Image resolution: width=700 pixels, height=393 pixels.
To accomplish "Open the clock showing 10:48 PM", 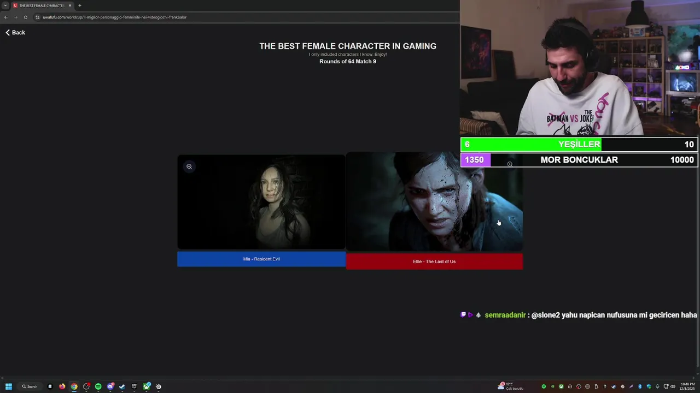I will 687,386.
